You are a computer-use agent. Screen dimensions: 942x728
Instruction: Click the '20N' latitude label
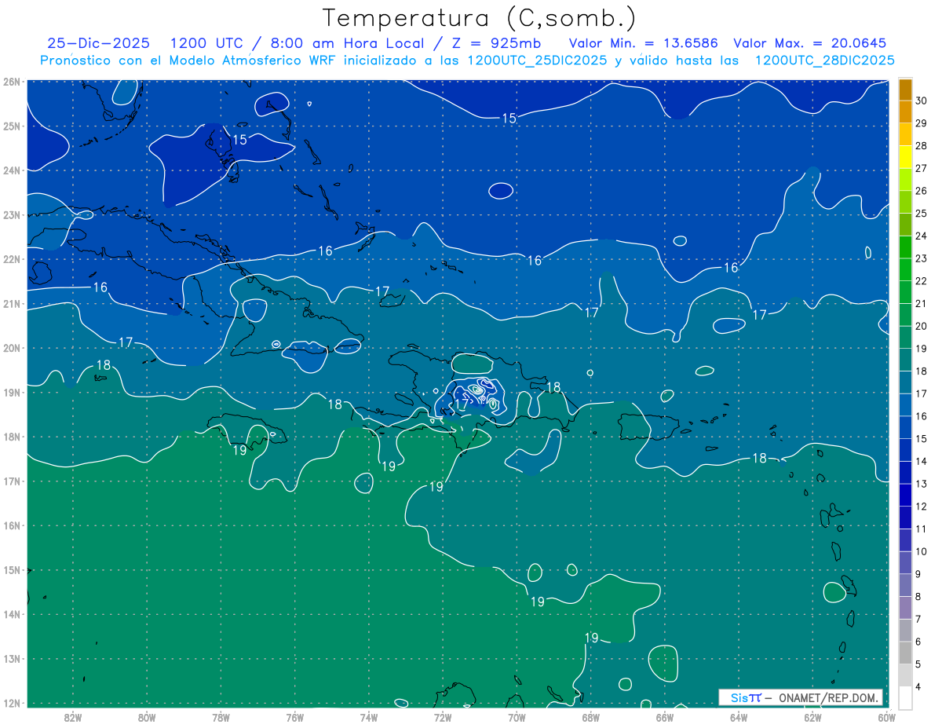[x=11, y=348]
